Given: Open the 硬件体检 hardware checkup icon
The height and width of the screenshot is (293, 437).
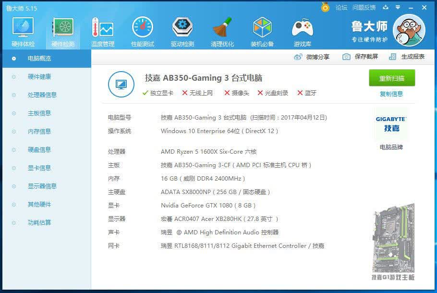Looking at the screenshot, I should pos(23,32).
